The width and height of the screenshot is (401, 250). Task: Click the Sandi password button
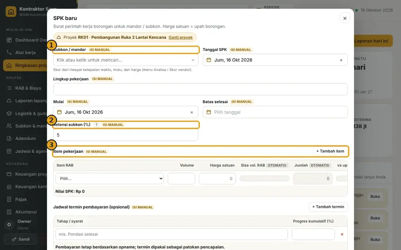pyautogui.click(x=21, y=239)
